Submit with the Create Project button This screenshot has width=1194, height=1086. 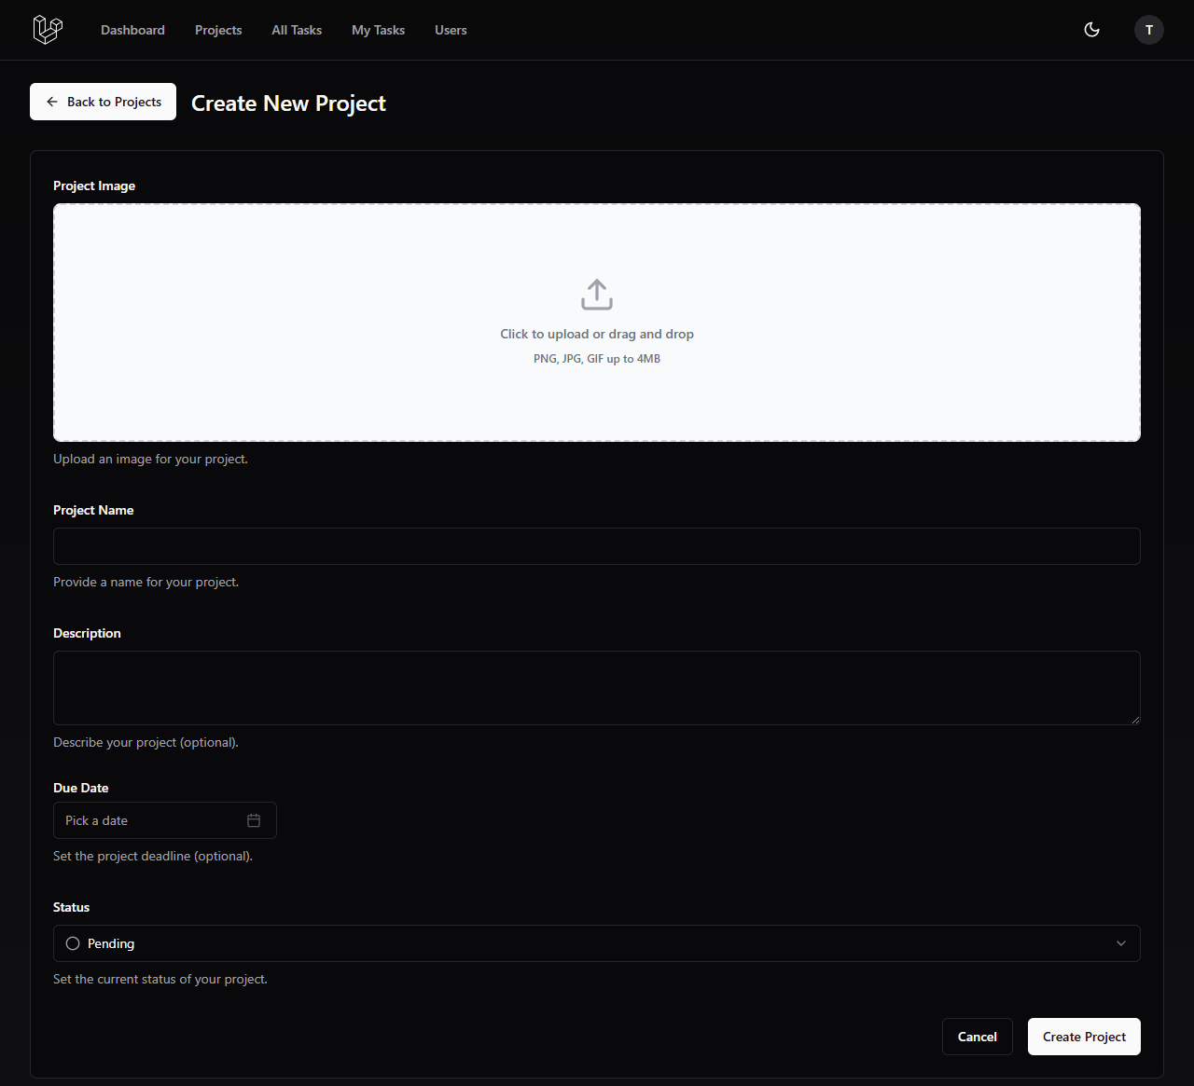coord(1084,1037)
